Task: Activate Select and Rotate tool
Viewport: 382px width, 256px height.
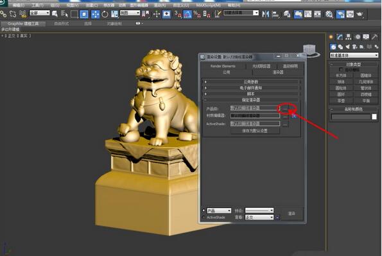Action: coord(105,14)
